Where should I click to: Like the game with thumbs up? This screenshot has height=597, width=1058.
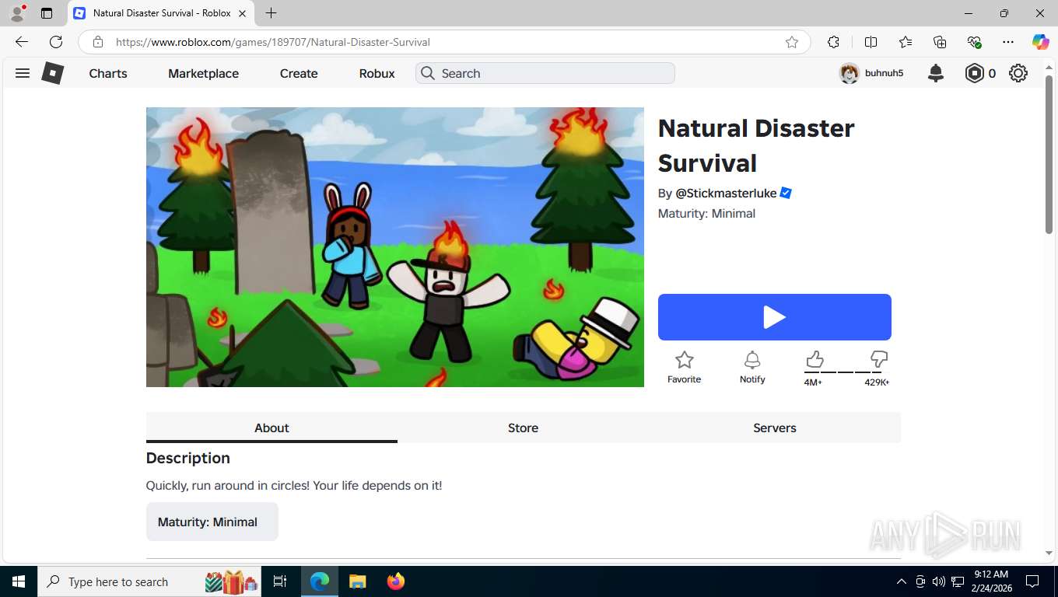[815, 359]
